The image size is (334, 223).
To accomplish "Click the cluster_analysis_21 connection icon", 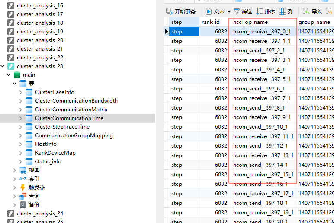I will (11, 49).
